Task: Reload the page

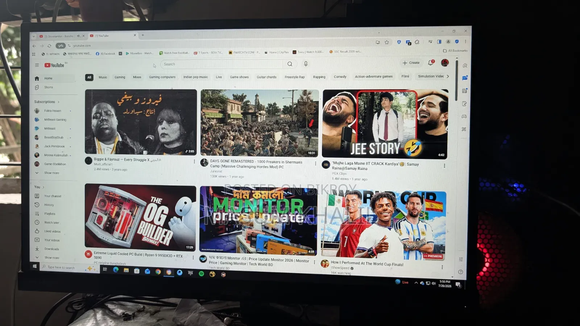Action: [49, 46]
